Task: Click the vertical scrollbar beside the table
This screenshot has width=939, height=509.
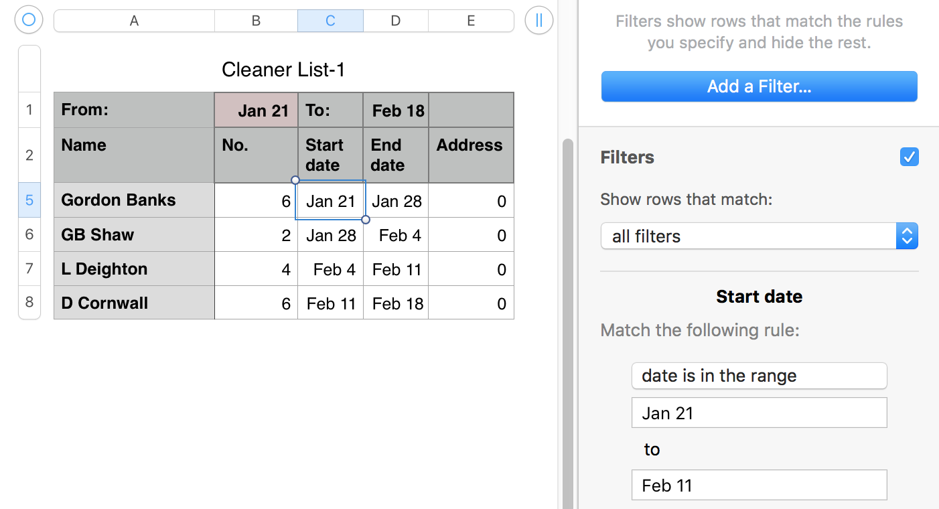Action: pos(568,321)
